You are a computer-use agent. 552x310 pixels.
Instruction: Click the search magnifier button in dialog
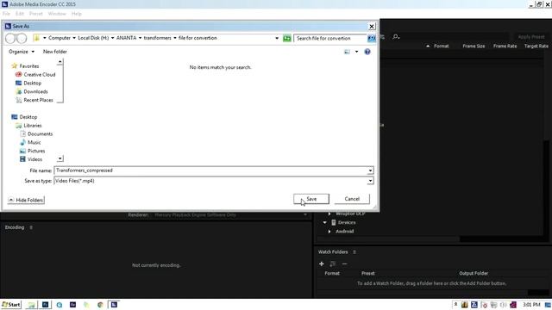coord(372,38)
